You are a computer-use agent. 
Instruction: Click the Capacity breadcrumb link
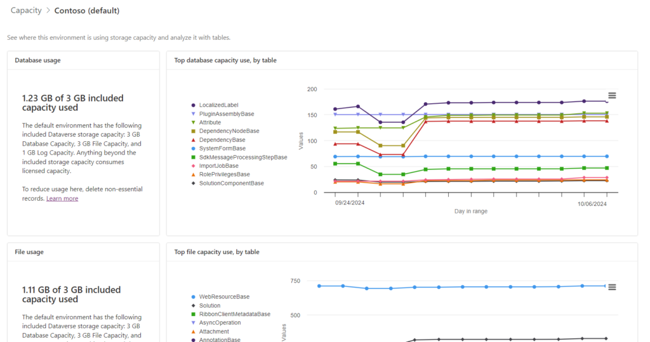pos(26,11)
